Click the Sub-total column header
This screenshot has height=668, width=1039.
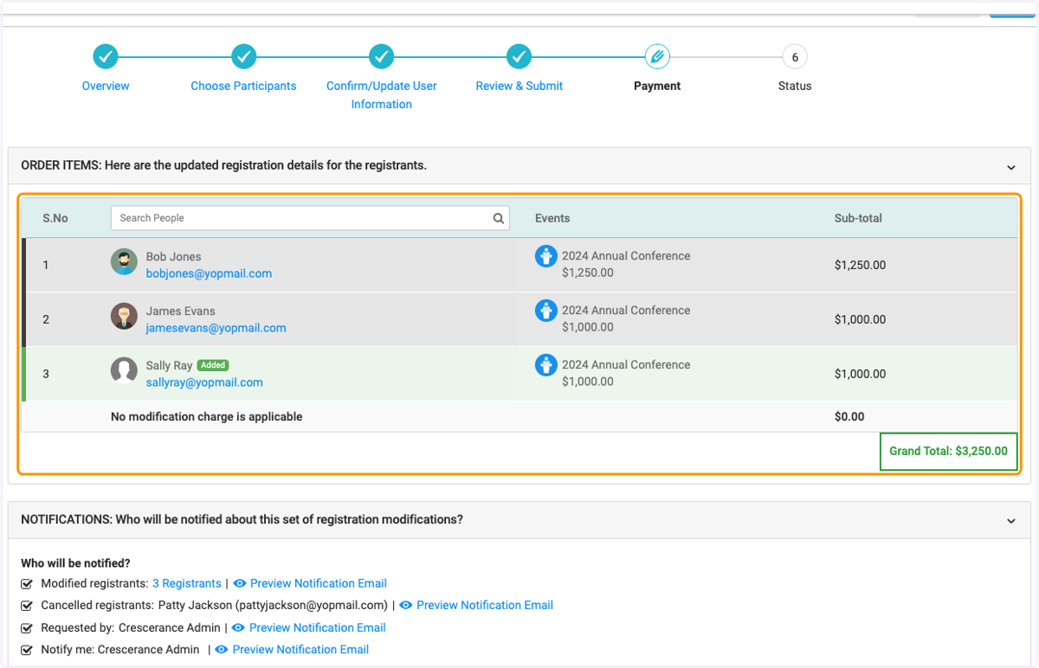pyautogui.click(x=858, y=218)
